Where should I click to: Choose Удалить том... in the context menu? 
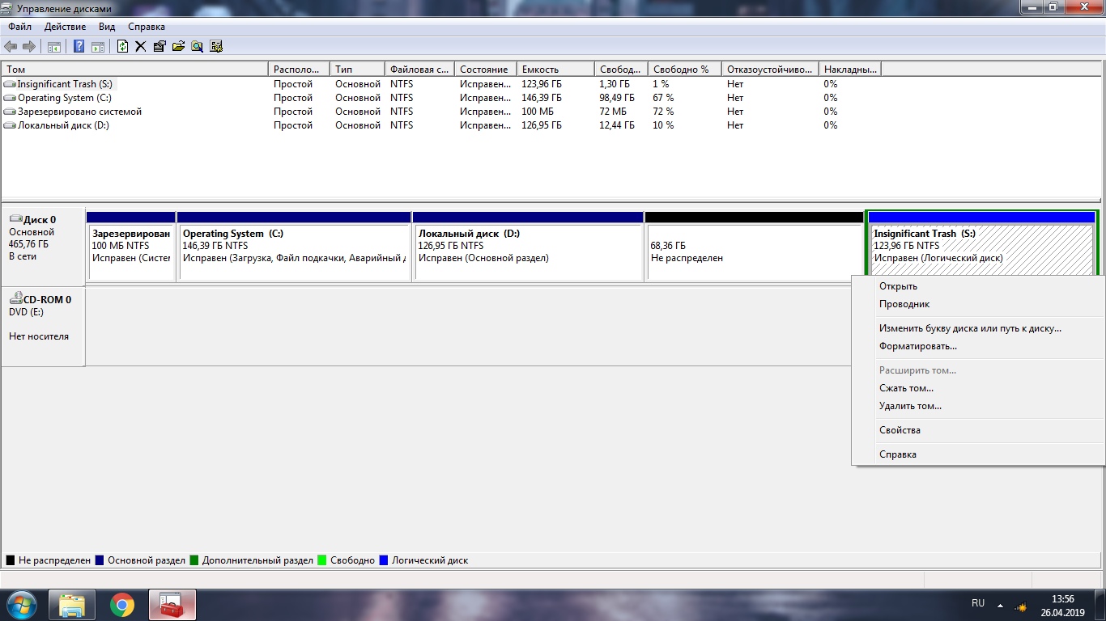978,406
